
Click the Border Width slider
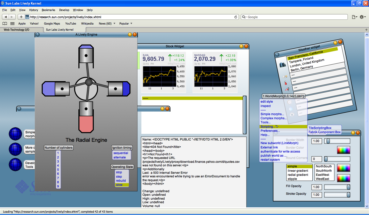(x=337, y=141)
